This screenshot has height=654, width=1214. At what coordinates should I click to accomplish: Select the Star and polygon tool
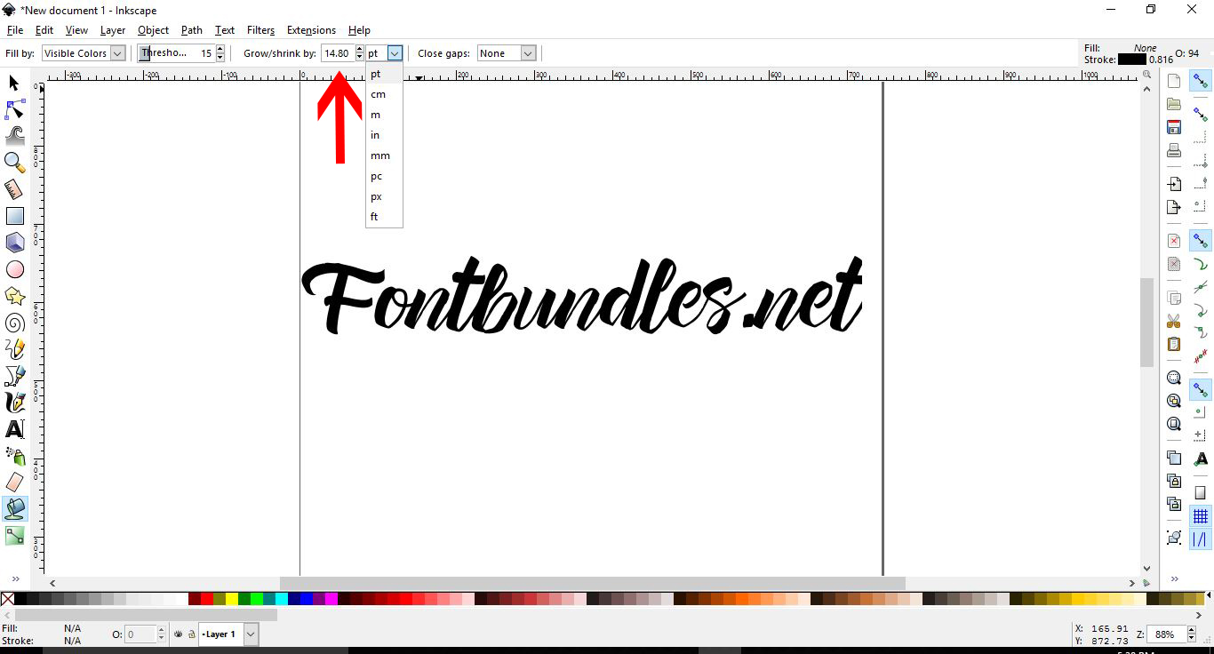(x=14, y=296)
